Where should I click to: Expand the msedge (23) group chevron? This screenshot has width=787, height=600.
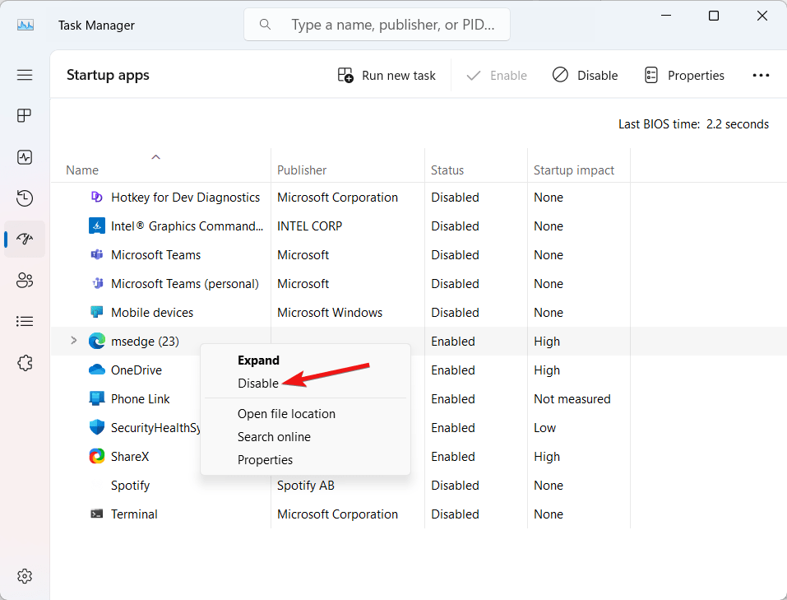click(74, 341)
